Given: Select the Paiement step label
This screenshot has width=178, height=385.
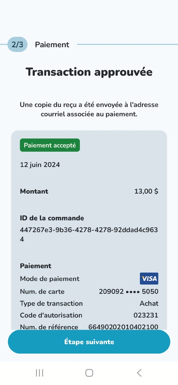Looking at the screenshot, I should pos(52,45).
